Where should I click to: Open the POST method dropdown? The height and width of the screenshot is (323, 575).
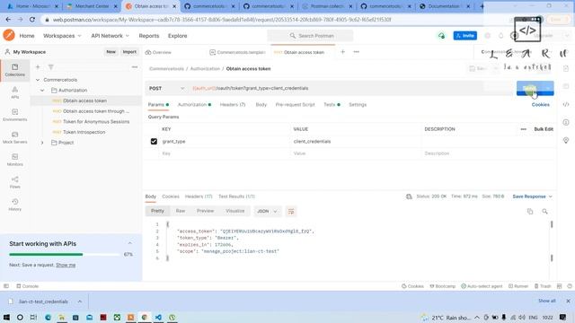coord(166,88)
